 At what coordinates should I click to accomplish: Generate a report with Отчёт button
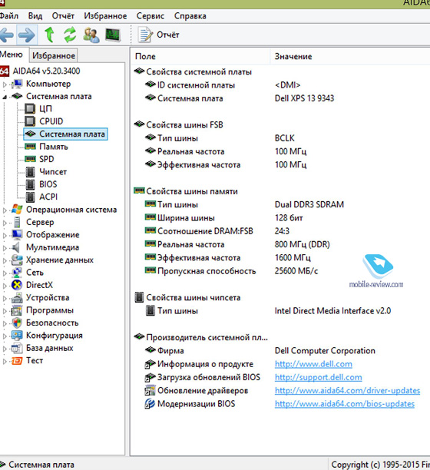coord(158,35)
